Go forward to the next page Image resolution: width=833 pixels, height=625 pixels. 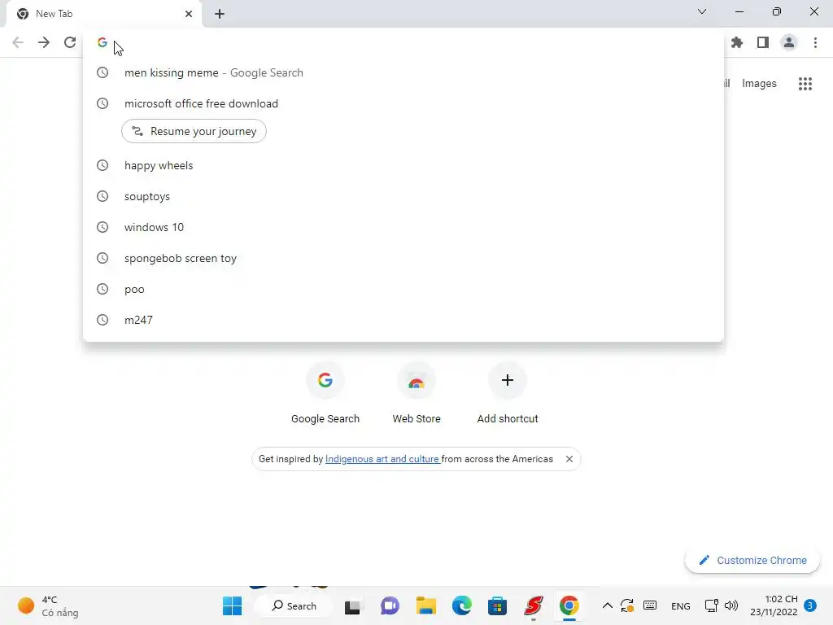(x=44, y=42)
